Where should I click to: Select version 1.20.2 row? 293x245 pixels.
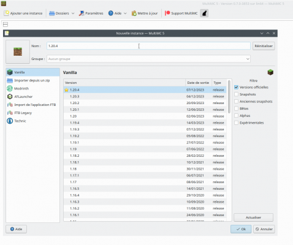(145, 103)
